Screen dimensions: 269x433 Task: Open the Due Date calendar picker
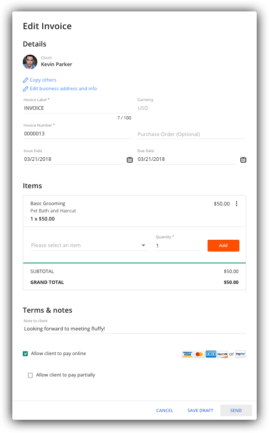244,160
